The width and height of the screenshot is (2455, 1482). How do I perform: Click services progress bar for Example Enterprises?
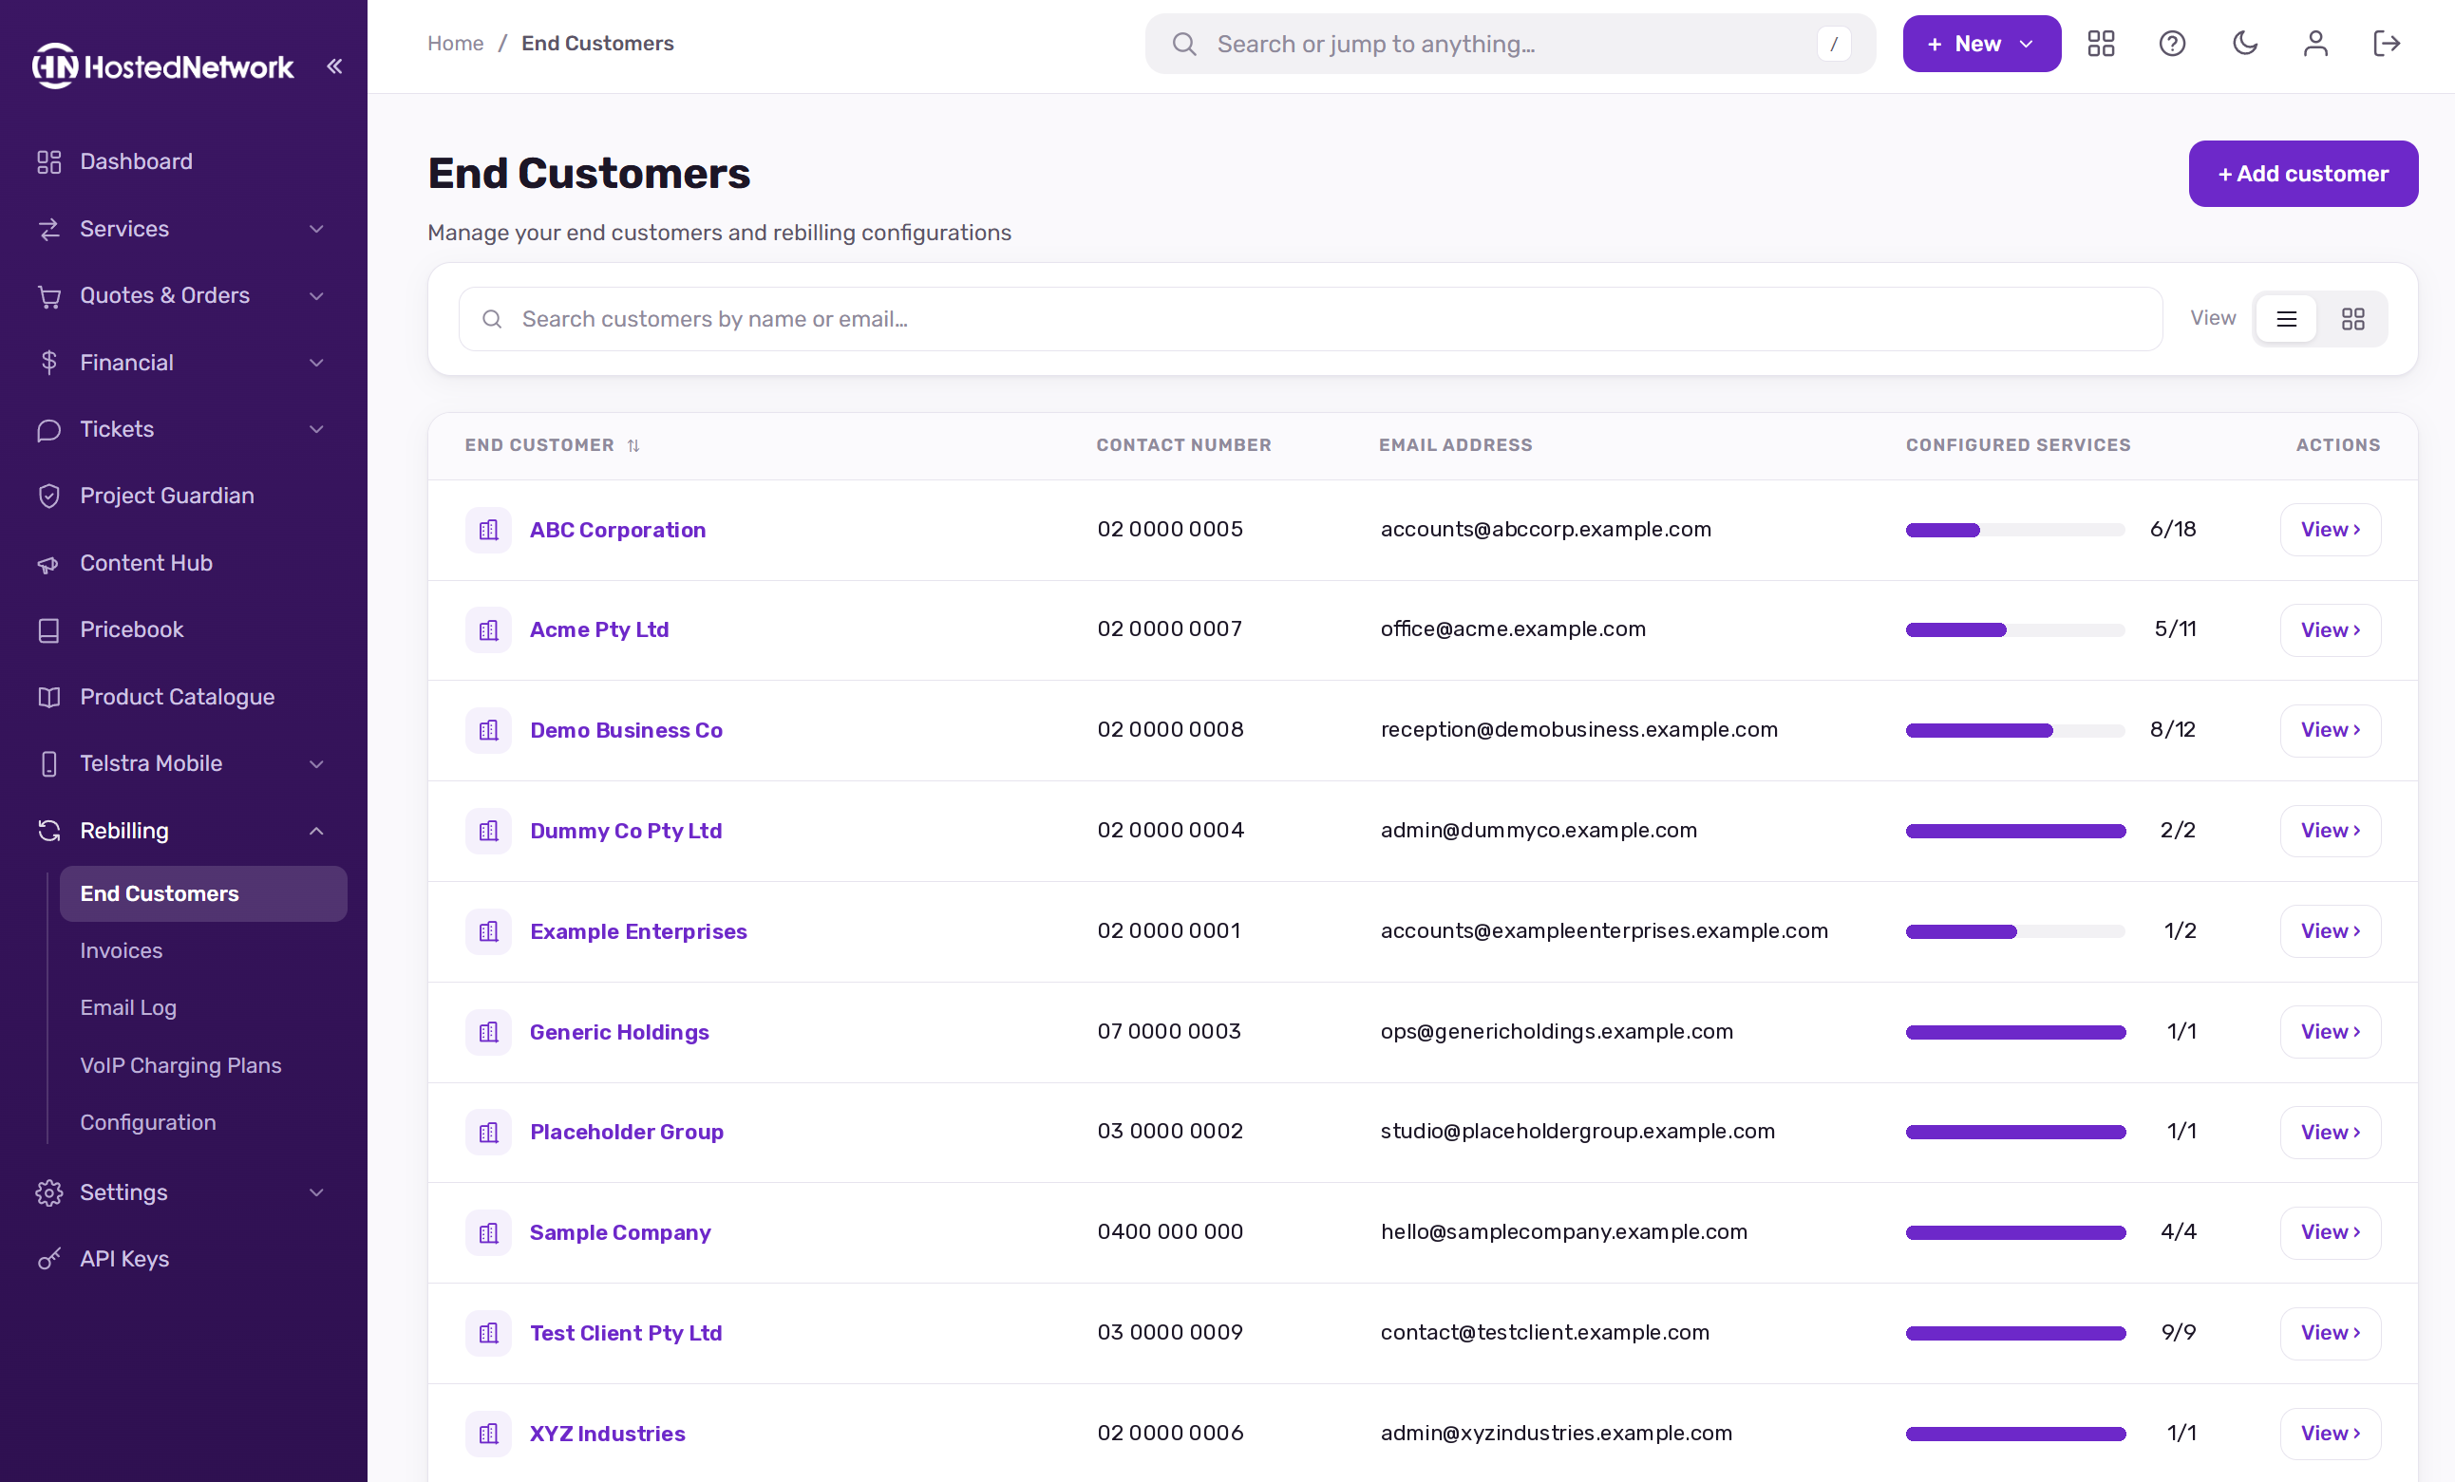2015,931
